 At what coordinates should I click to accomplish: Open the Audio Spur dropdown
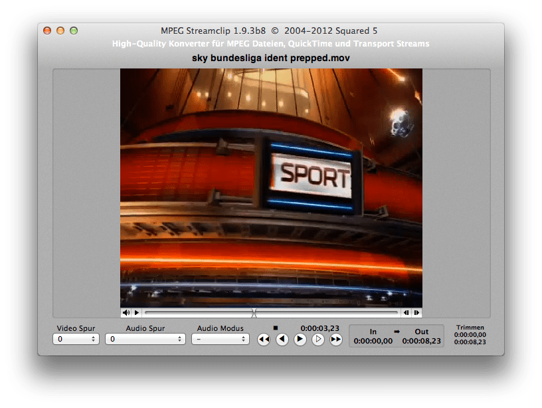[x=145, y=339]
